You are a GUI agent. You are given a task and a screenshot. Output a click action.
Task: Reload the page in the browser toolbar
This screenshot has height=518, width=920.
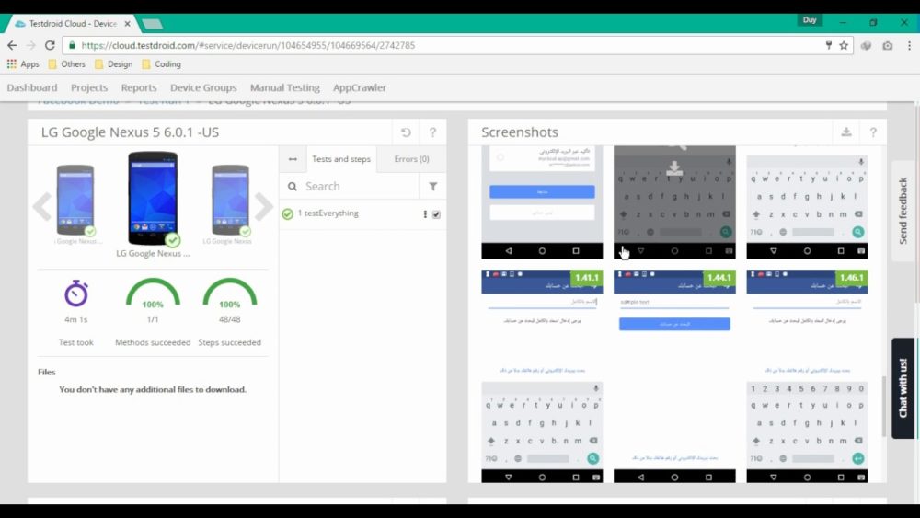[x=48, y=45]
